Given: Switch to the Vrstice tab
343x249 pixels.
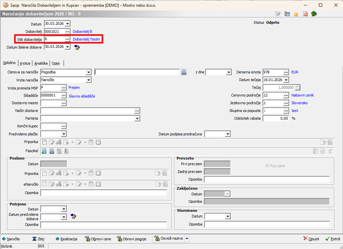Looking at the screenshot, I should click(25, 64).
